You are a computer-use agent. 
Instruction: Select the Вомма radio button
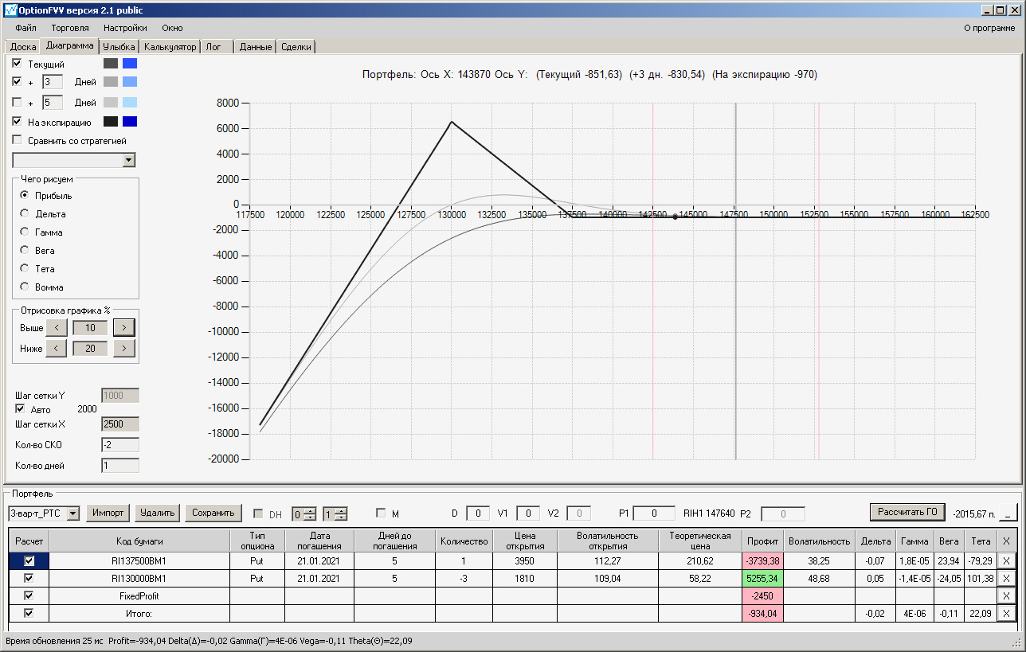(x=25, y=287)
